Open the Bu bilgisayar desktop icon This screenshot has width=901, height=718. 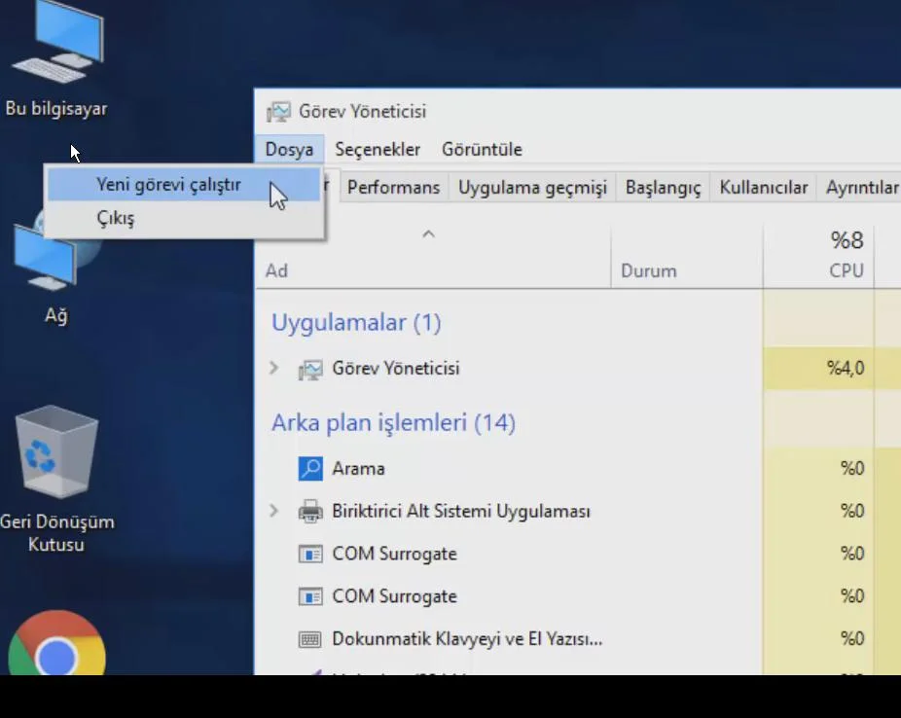coord(56,49)
